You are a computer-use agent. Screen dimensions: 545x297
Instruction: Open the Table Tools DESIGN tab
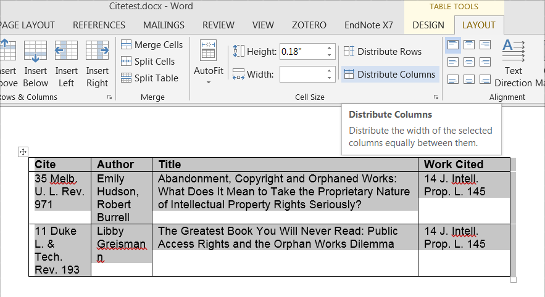click(x=428, y=25)
